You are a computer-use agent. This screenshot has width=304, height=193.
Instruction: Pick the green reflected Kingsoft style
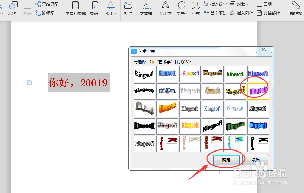235,74
